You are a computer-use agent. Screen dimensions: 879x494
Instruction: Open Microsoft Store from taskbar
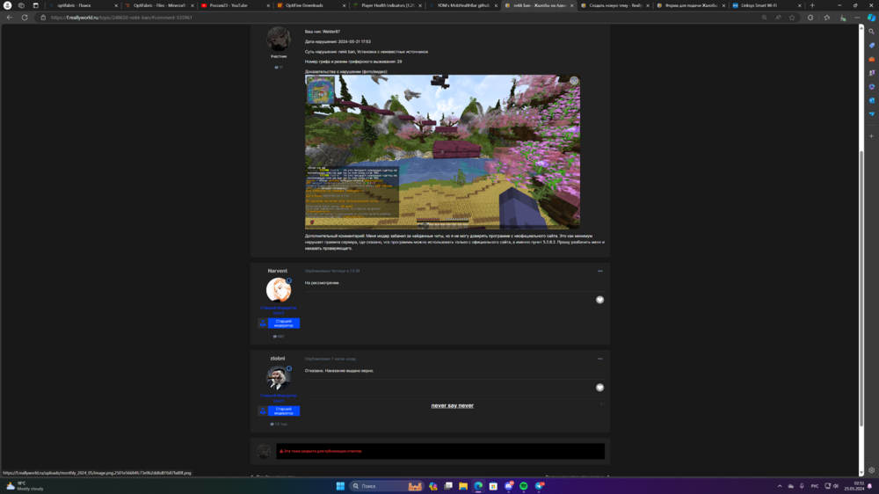(x=493, y=486)
